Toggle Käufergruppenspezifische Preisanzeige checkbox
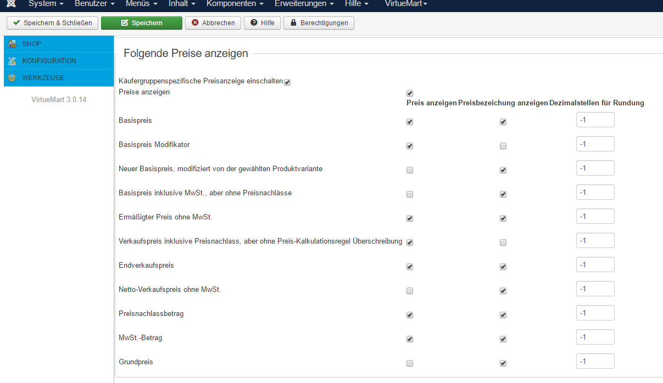The width and height of the screenshot is (663, 383). pos(287,82)
